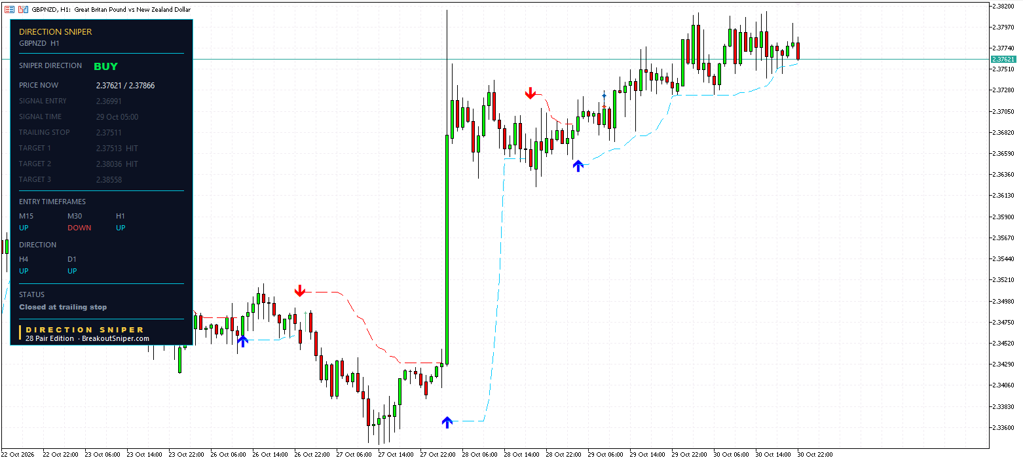Screen dimensions: 1023x462
Task: Select the blue buy arrow near 26 Oct 06:00
Action: [242, 341]
